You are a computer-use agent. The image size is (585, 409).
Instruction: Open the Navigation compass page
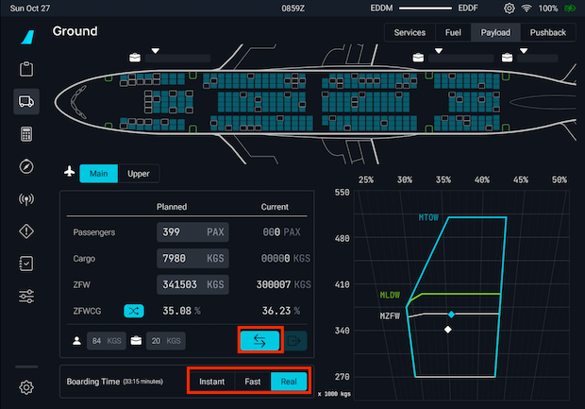click(x=26, y=166)
